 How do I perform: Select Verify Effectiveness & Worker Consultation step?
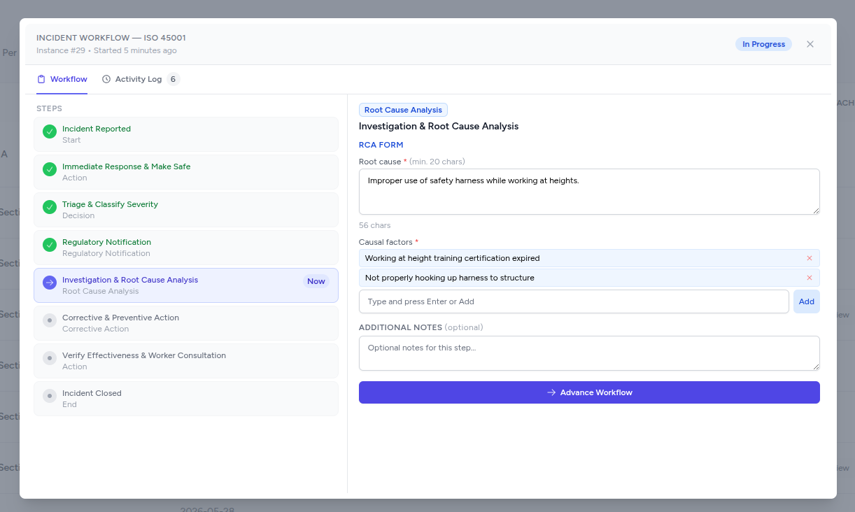point(186,361)
